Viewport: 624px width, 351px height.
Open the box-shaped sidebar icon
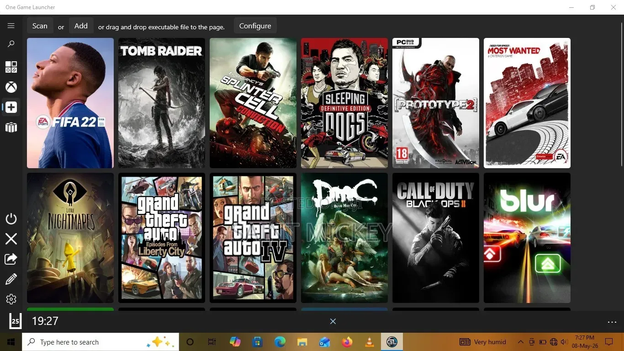11,128
